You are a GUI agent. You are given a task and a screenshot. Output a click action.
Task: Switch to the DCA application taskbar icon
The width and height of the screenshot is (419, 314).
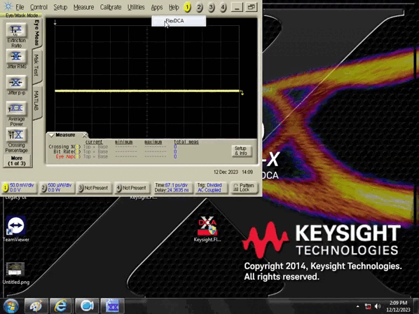click(112, 306)
